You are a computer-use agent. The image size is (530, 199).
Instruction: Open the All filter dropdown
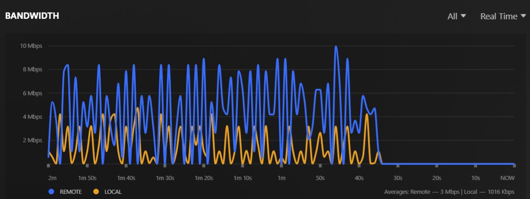tap(457, 16)
